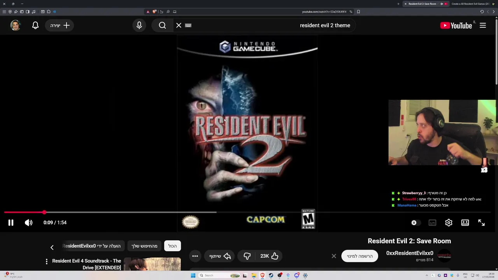
Task: Open Steam from the taskbar
Action: [x=271, y=275]
